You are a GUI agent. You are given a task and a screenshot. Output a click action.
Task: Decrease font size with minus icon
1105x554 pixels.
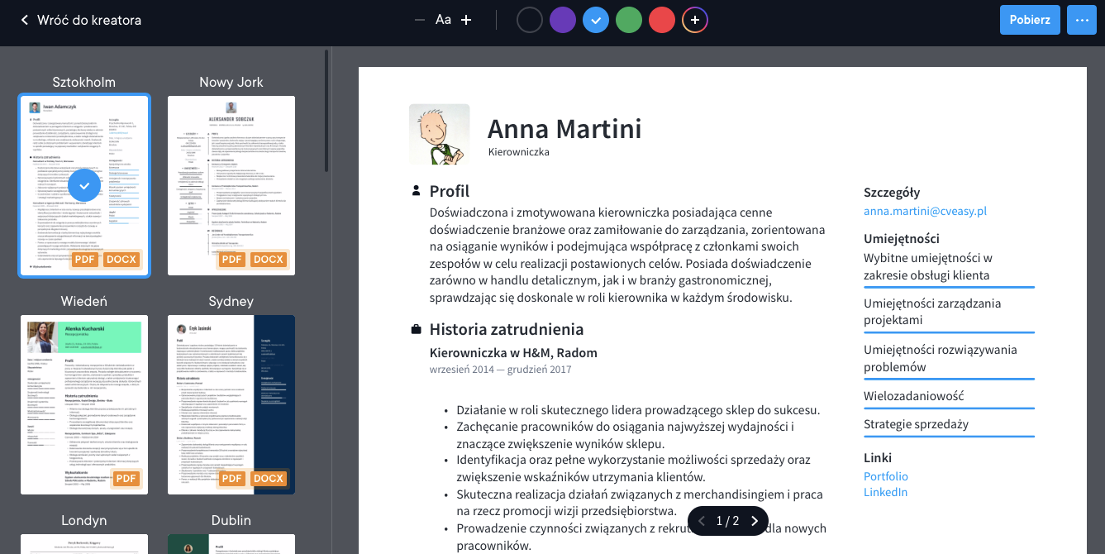pyautogui.click(x=420, y=20)
